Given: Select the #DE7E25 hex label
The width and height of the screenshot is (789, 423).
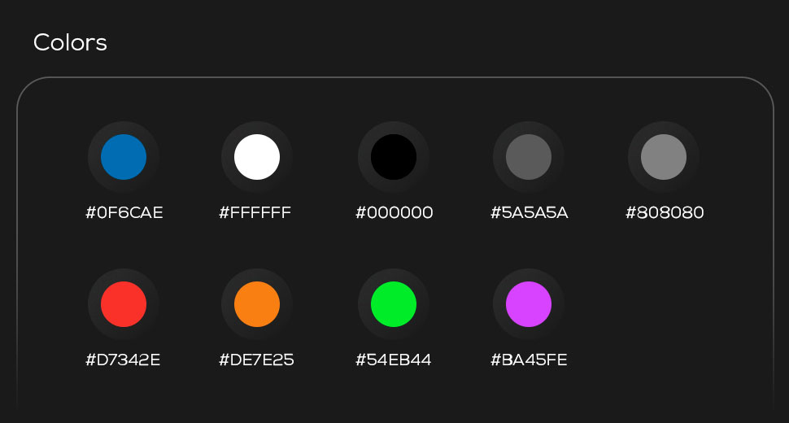Looking at the screenshot, I should [x=256, y=360].
